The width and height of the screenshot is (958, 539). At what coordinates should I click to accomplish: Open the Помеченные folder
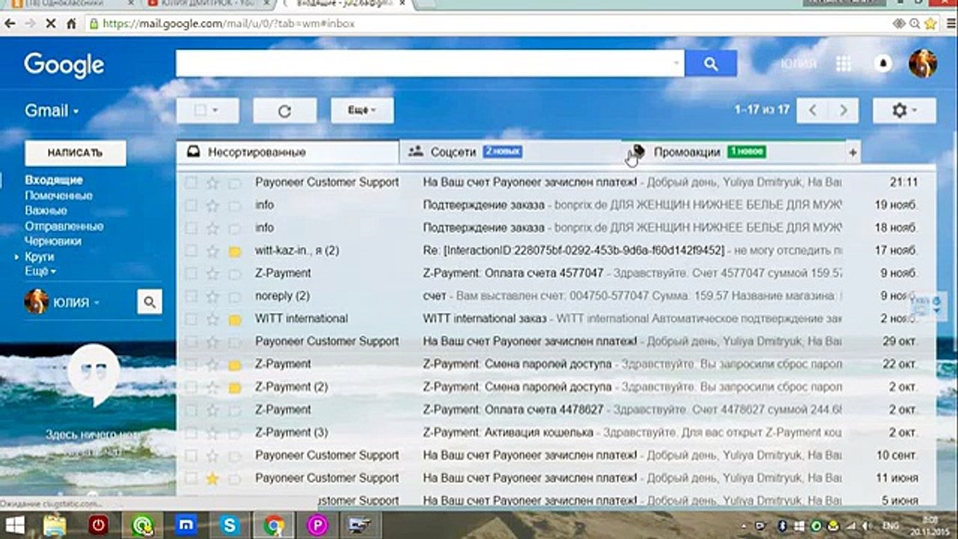[58, 195]
